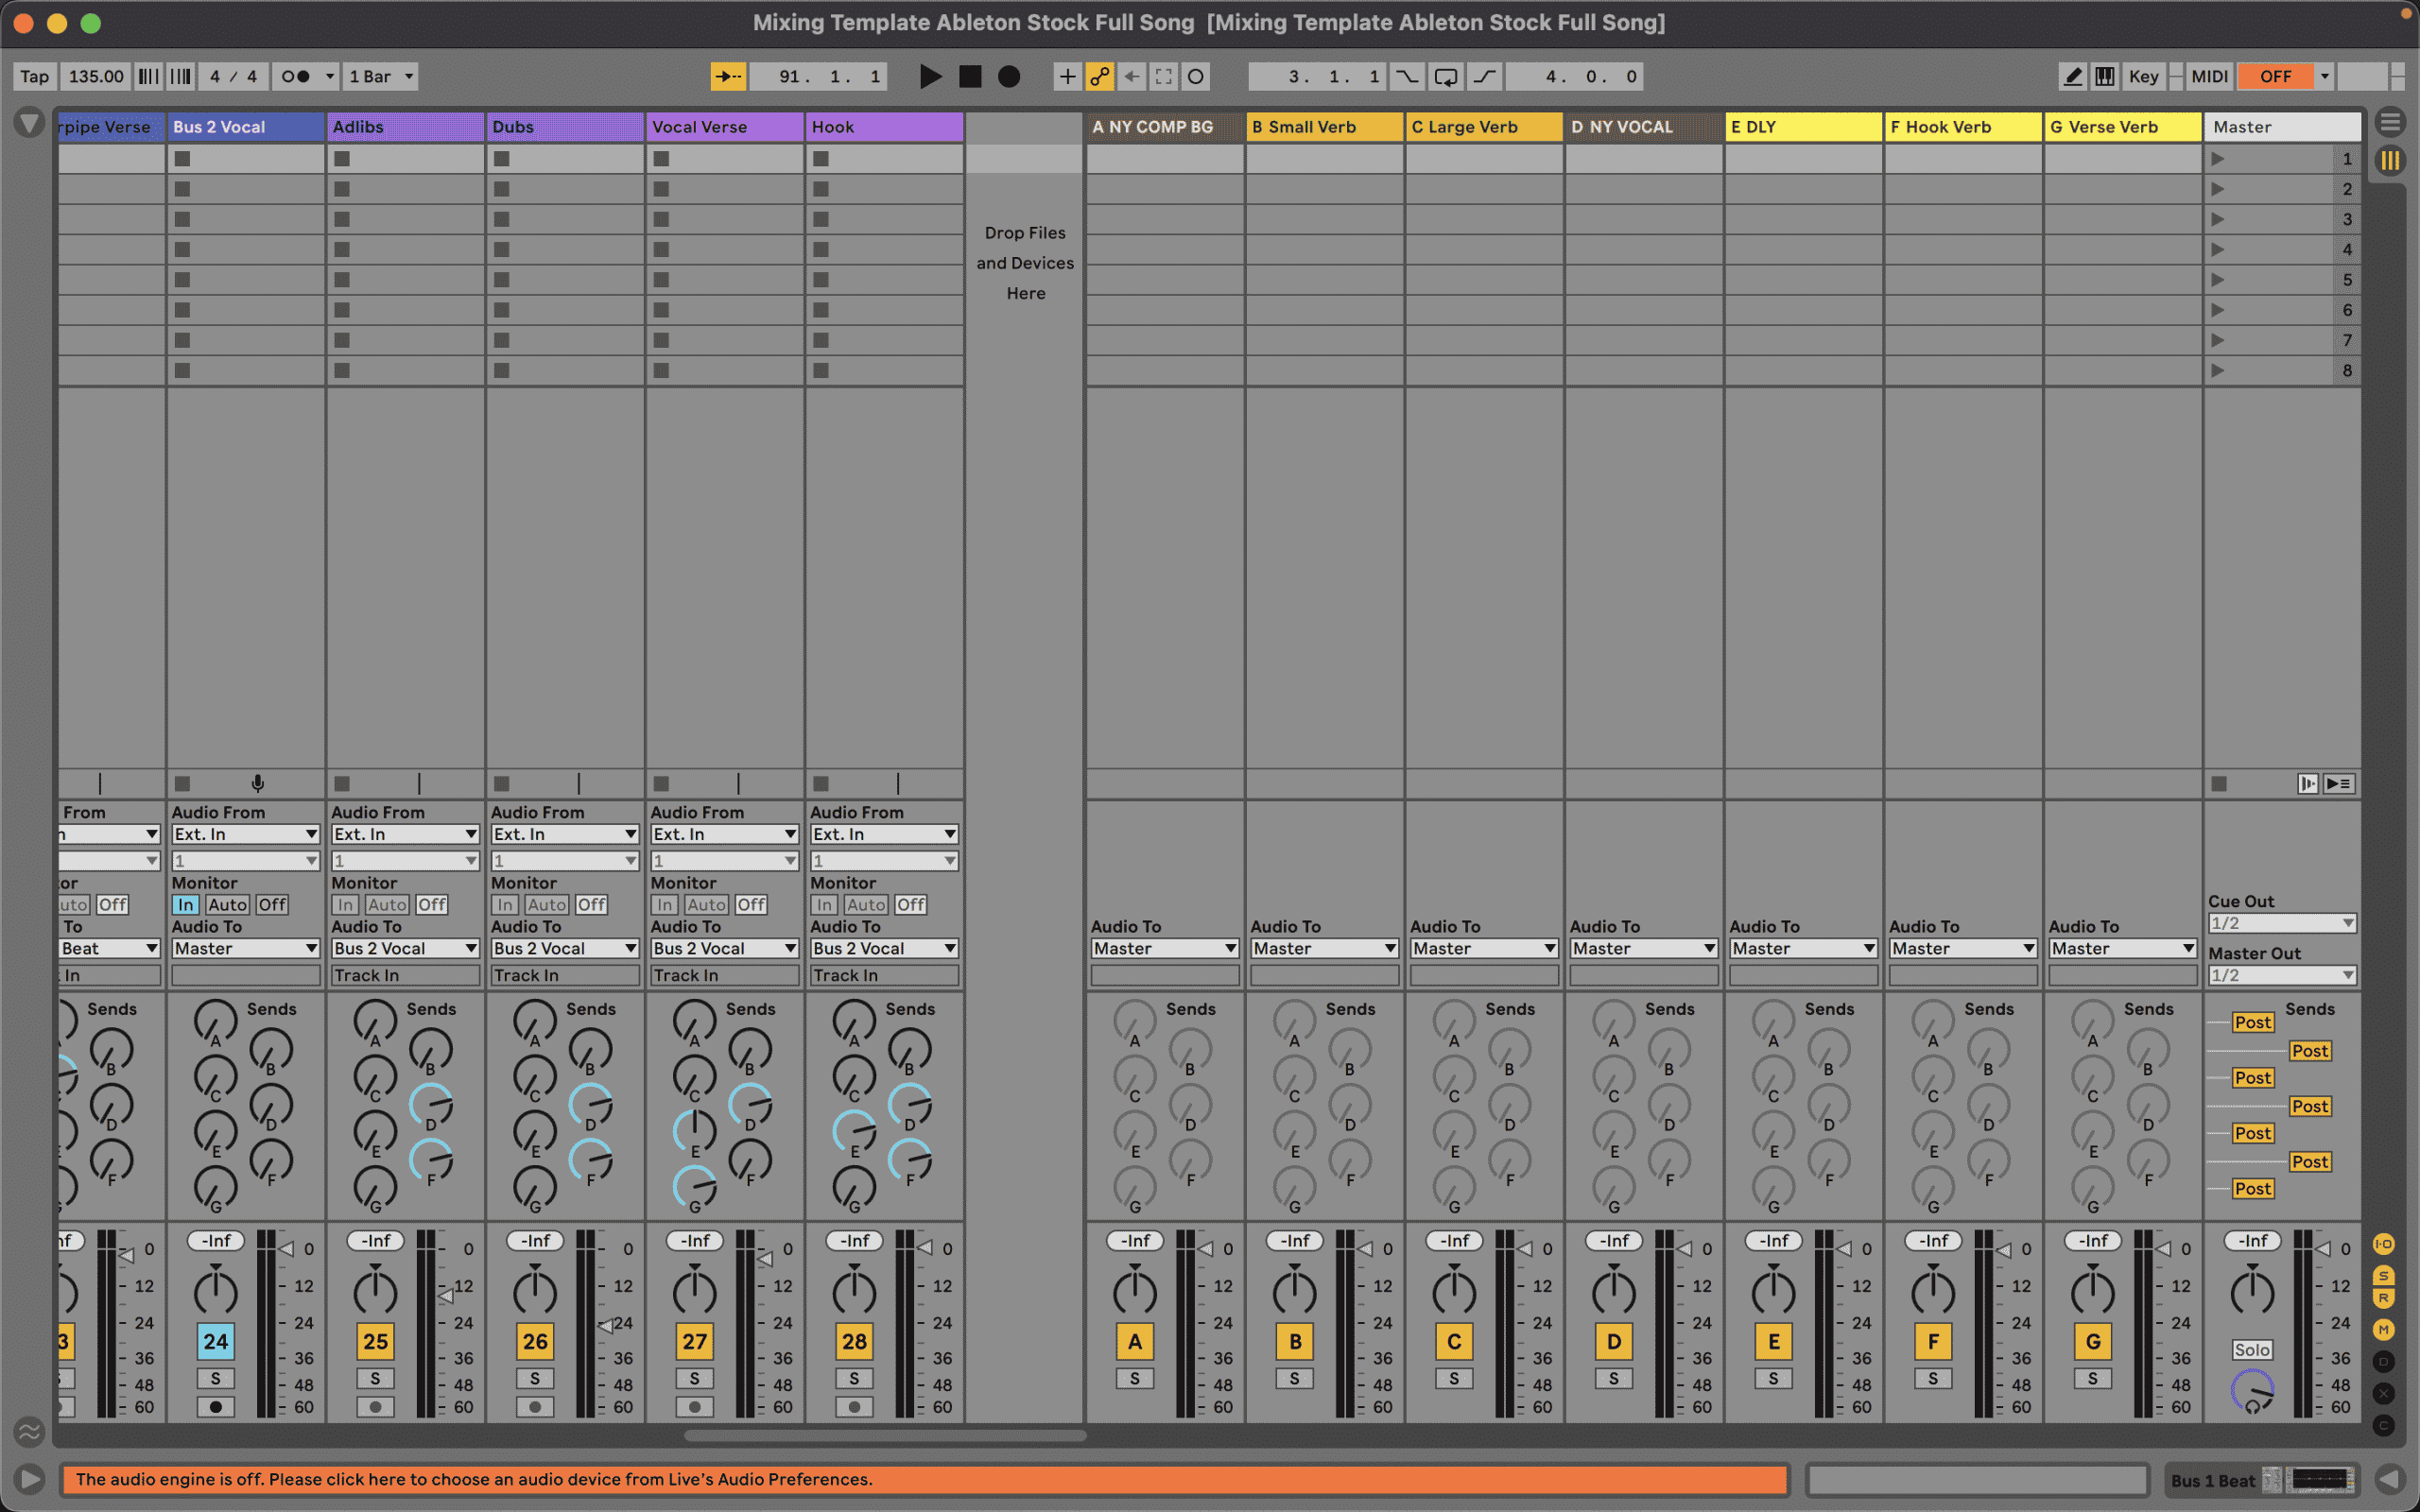Open the Audio To dropdown on Vocal Verse
This screenshot has width=2420, height=1512.
coord(724,948)
